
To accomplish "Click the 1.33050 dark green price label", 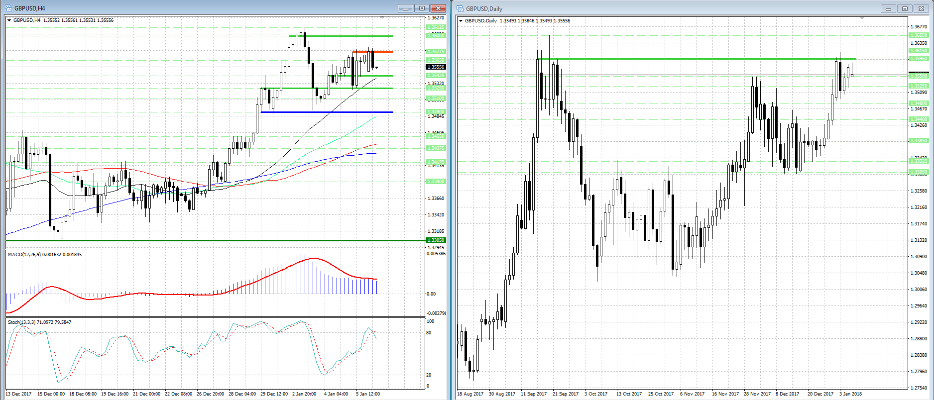I will coord(436,240).
